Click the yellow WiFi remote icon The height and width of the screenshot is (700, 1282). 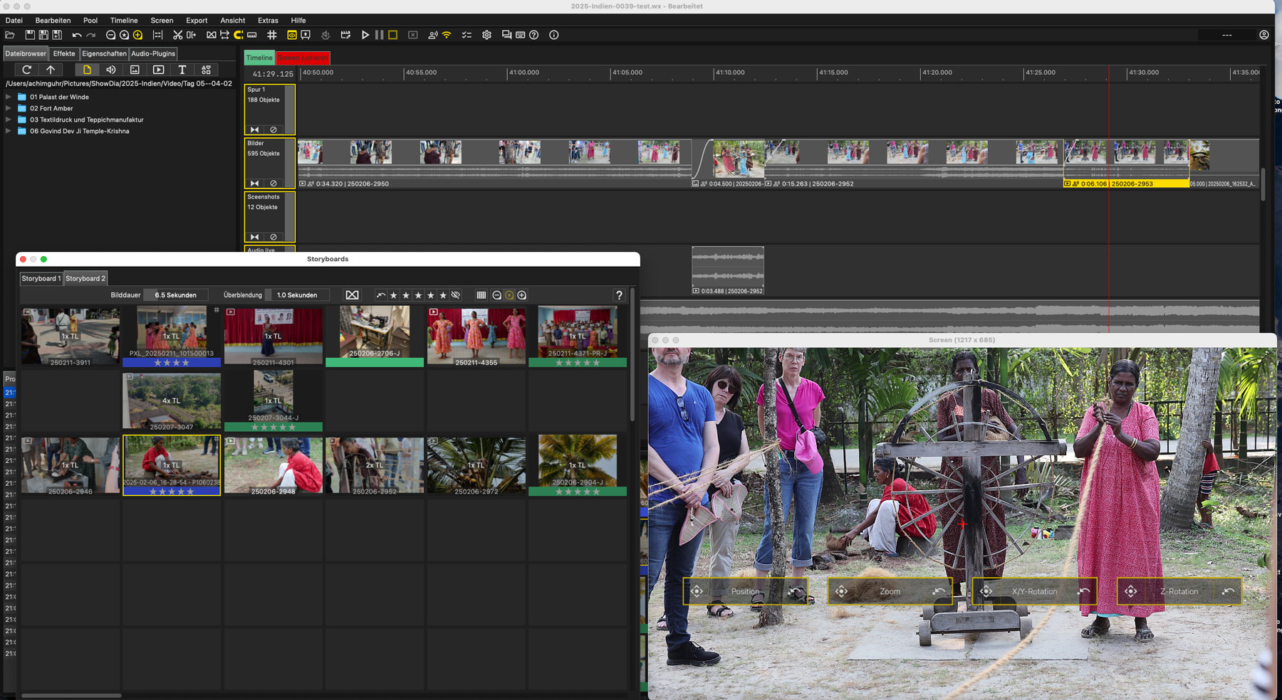(x=447, y=35)
